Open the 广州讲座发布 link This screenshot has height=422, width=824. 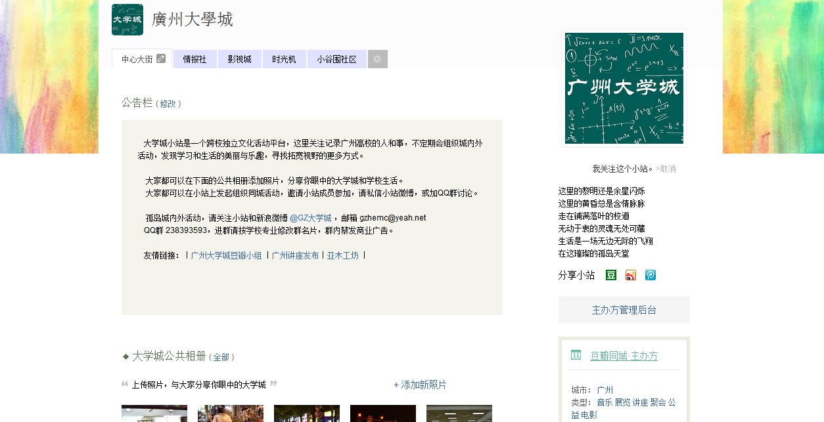pos(294,255)
